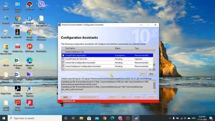The height and width of the screenshot is (121, 215).
Task: Open the volume control in system tray
Action: pyautogui.click(x=185, y=118)
